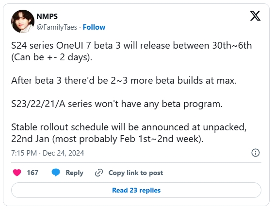Select Copy link to post
Screen dimensions: 274x212
[136, 173]
